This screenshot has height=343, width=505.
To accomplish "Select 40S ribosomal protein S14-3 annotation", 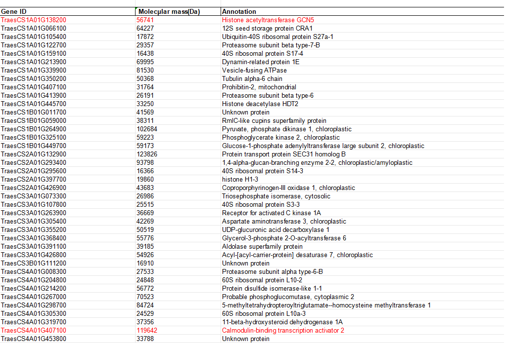I will pos(263,171).
